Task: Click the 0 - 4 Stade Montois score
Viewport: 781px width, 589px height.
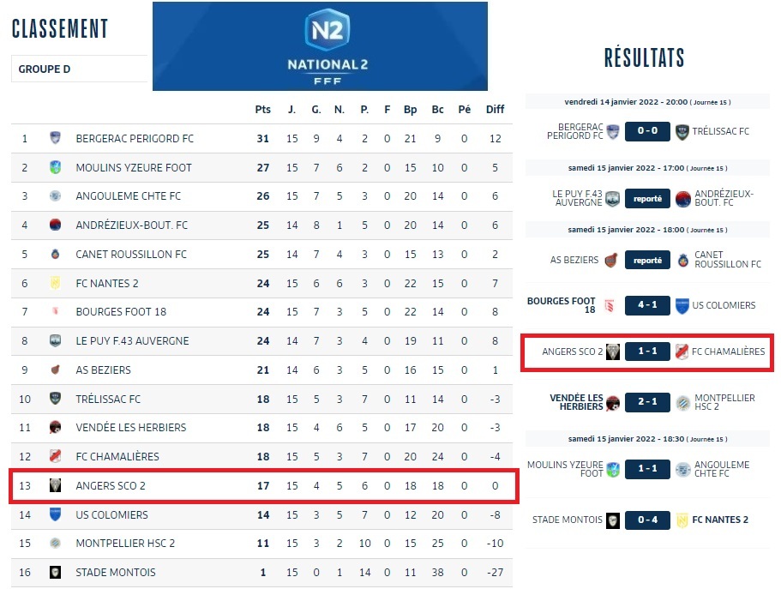Action: point(647,520)
